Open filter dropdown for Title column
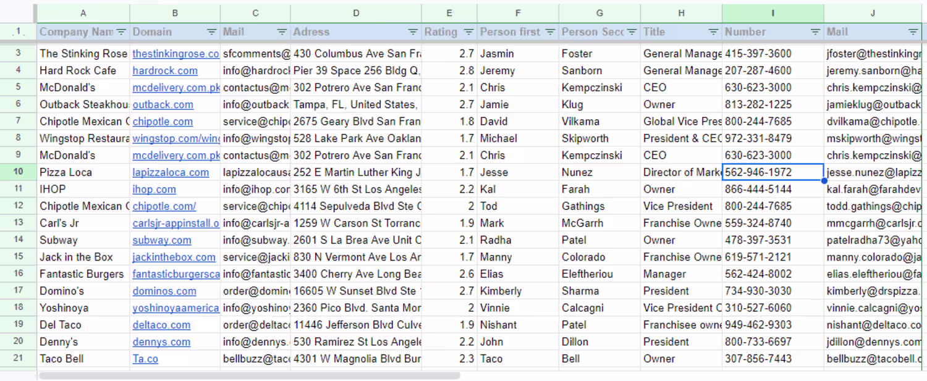 [713, 32]
